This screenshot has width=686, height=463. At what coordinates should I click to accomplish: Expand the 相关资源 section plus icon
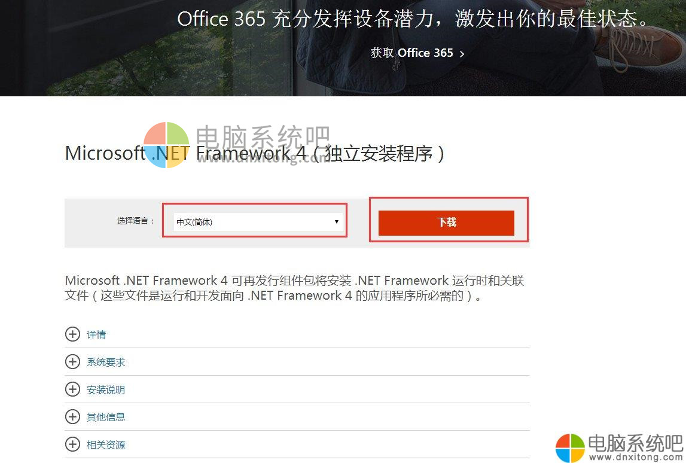pos(72,444)
